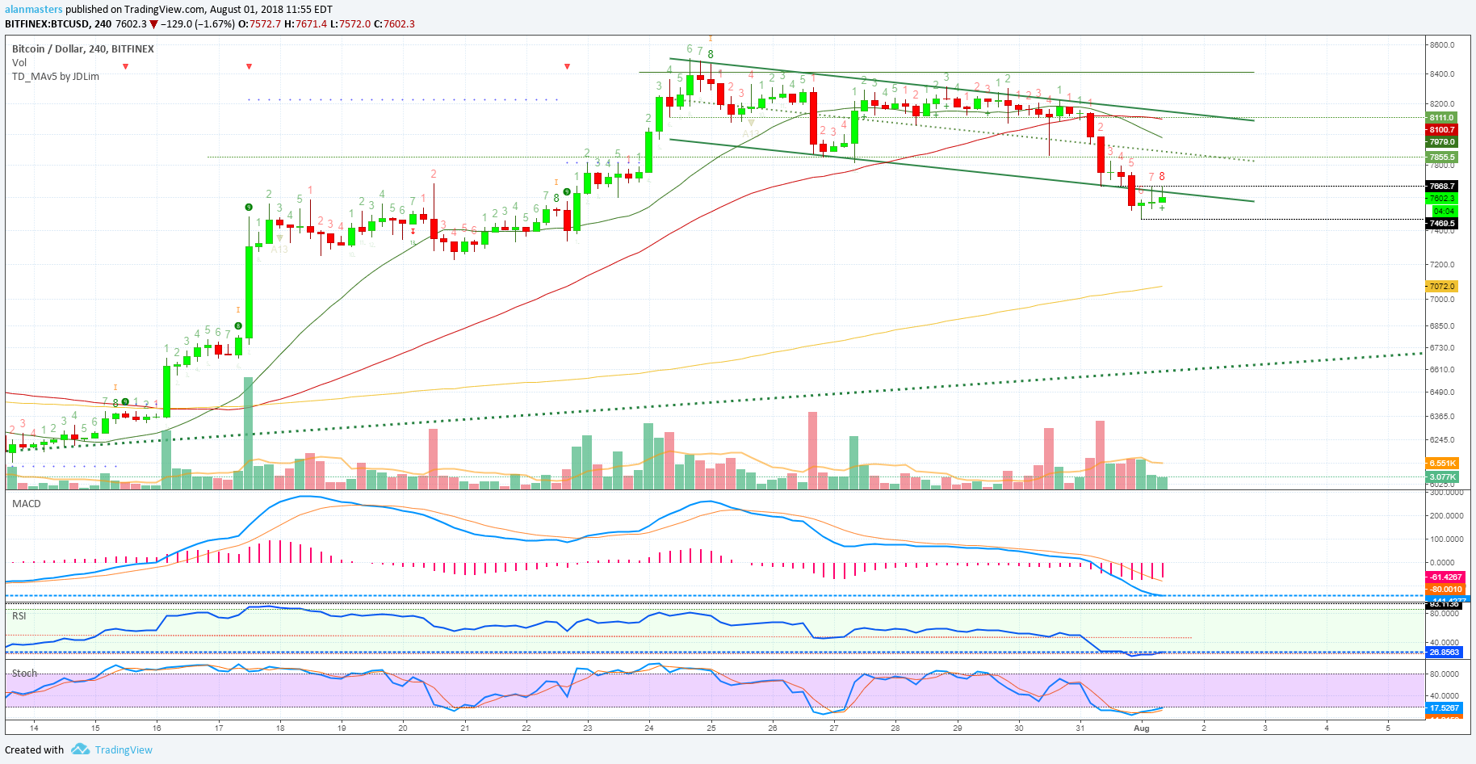Select the Stoch pane label
This screenshot has height=764, width=1476.
coord(24,673)
